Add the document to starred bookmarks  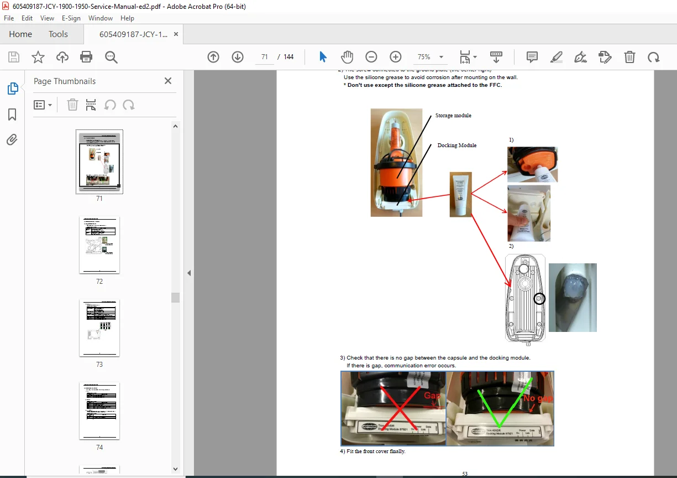(x=38, y=57)
